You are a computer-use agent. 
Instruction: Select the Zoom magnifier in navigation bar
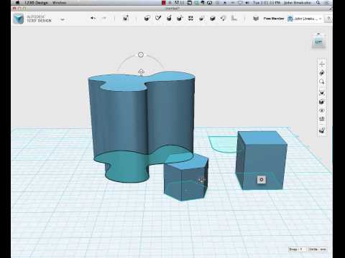pos(322,82)
